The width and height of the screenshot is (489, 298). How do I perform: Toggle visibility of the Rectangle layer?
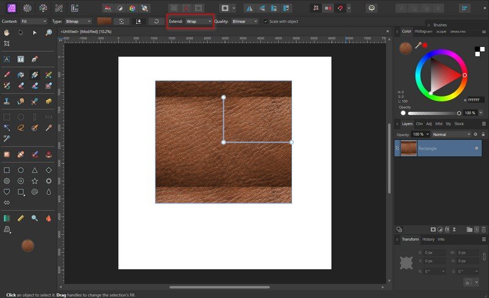477,148
